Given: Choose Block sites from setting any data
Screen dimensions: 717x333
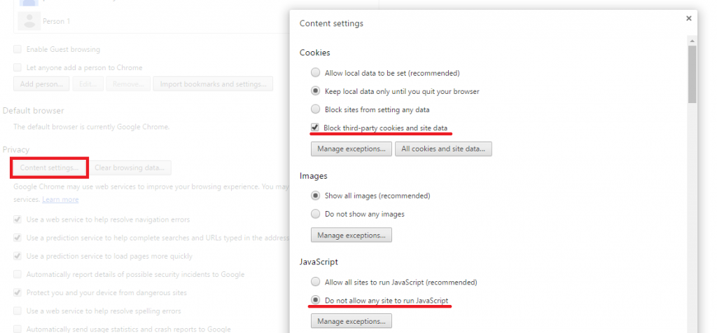Looking at the screenshot, I should tap(316, 109).
